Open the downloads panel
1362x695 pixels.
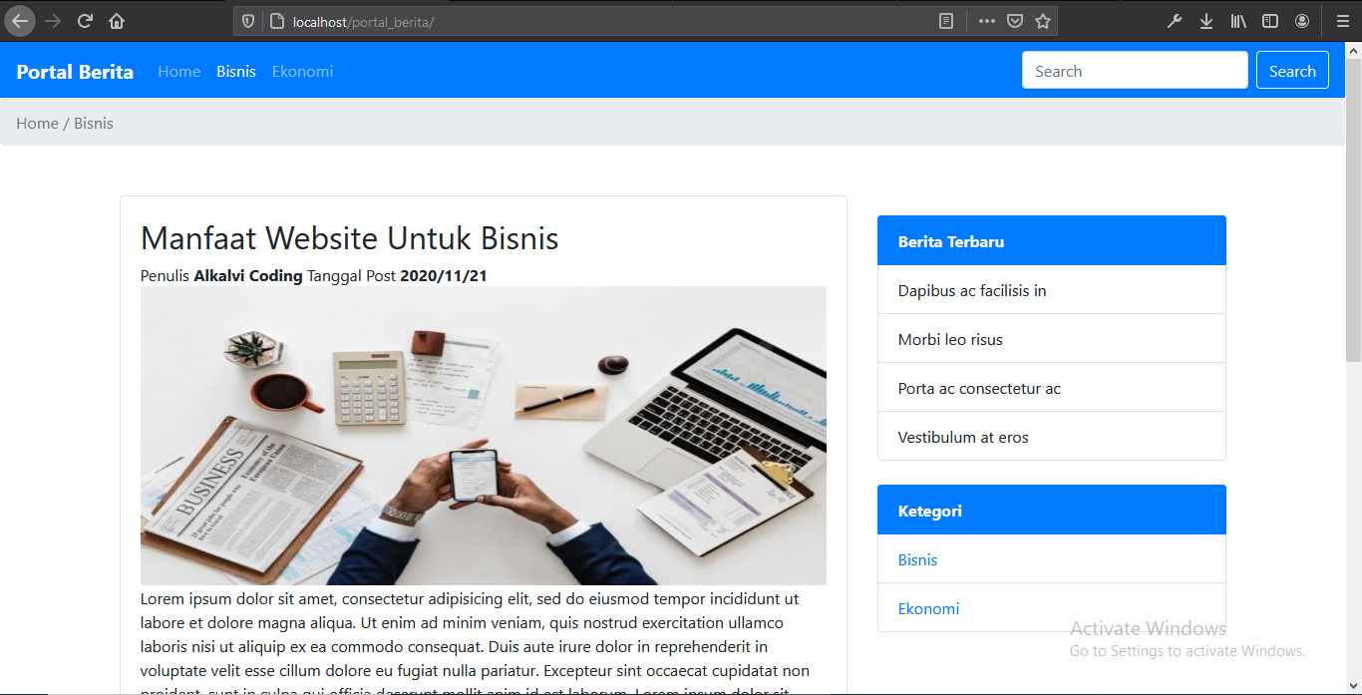click(x=1206, y=20)
